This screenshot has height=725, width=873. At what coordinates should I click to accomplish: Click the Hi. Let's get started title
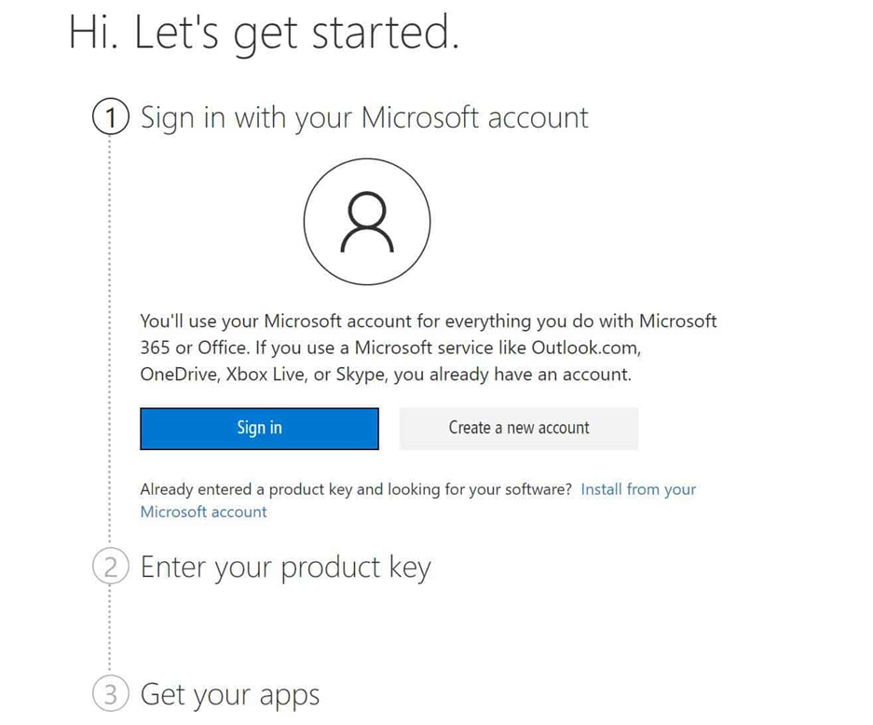264,33
